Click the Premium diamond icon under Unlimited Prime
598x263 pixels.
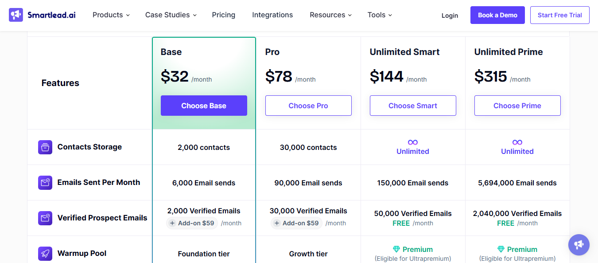point(501,249)
